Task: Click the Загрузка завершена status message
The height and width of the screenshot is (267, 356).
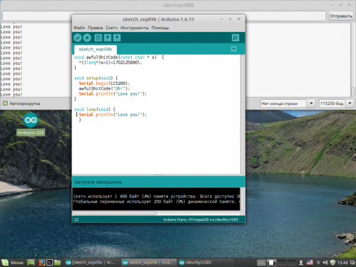Action: point(98,182)
